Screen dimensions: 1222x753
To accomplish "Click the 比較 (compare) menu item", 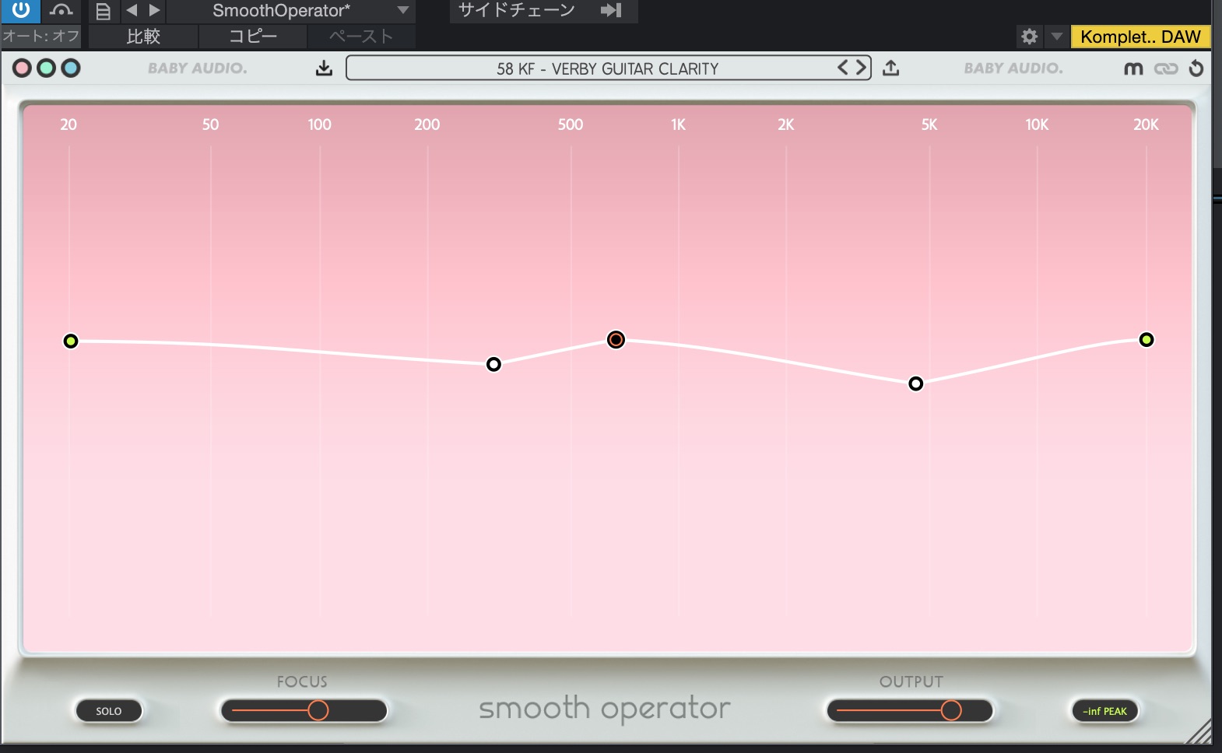I will pyautogui.click(x=143, y=37).
